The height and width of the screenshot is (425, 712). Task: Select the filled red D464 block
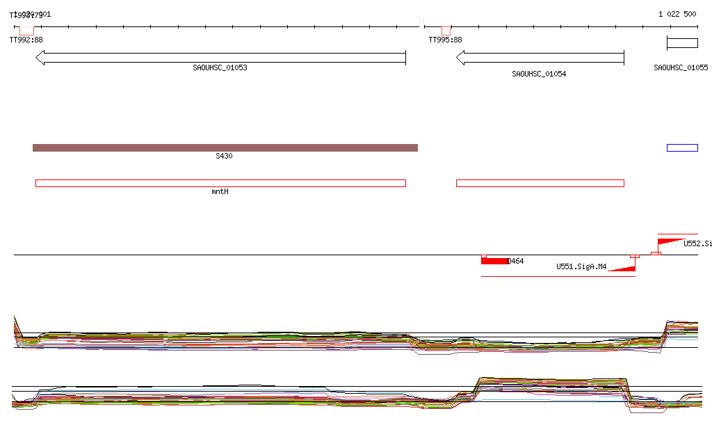click(x=494, y=261)
